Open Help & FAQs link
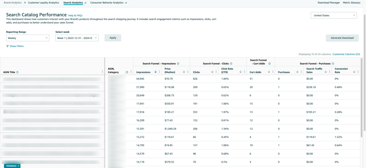Screen dimensions: 366x168 (x=75, y=16)
